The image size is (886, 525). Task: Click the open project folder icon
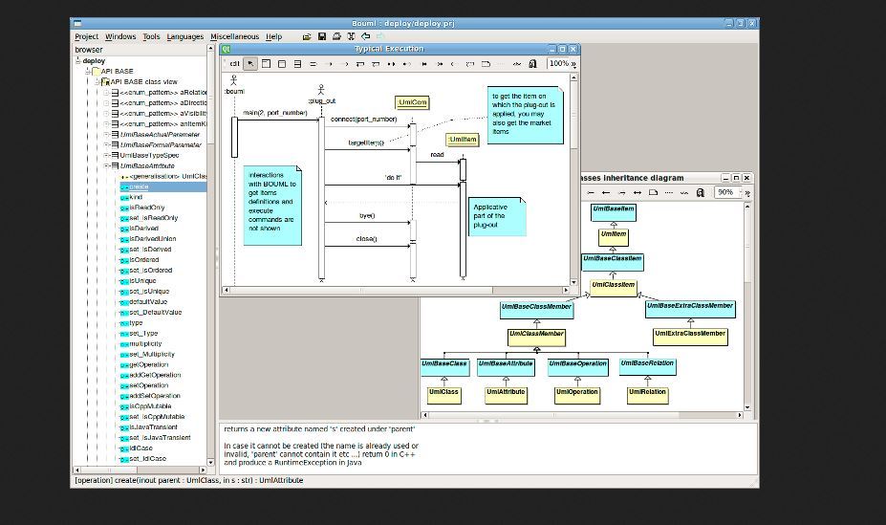pyautogui.click(x=308, y=36)
